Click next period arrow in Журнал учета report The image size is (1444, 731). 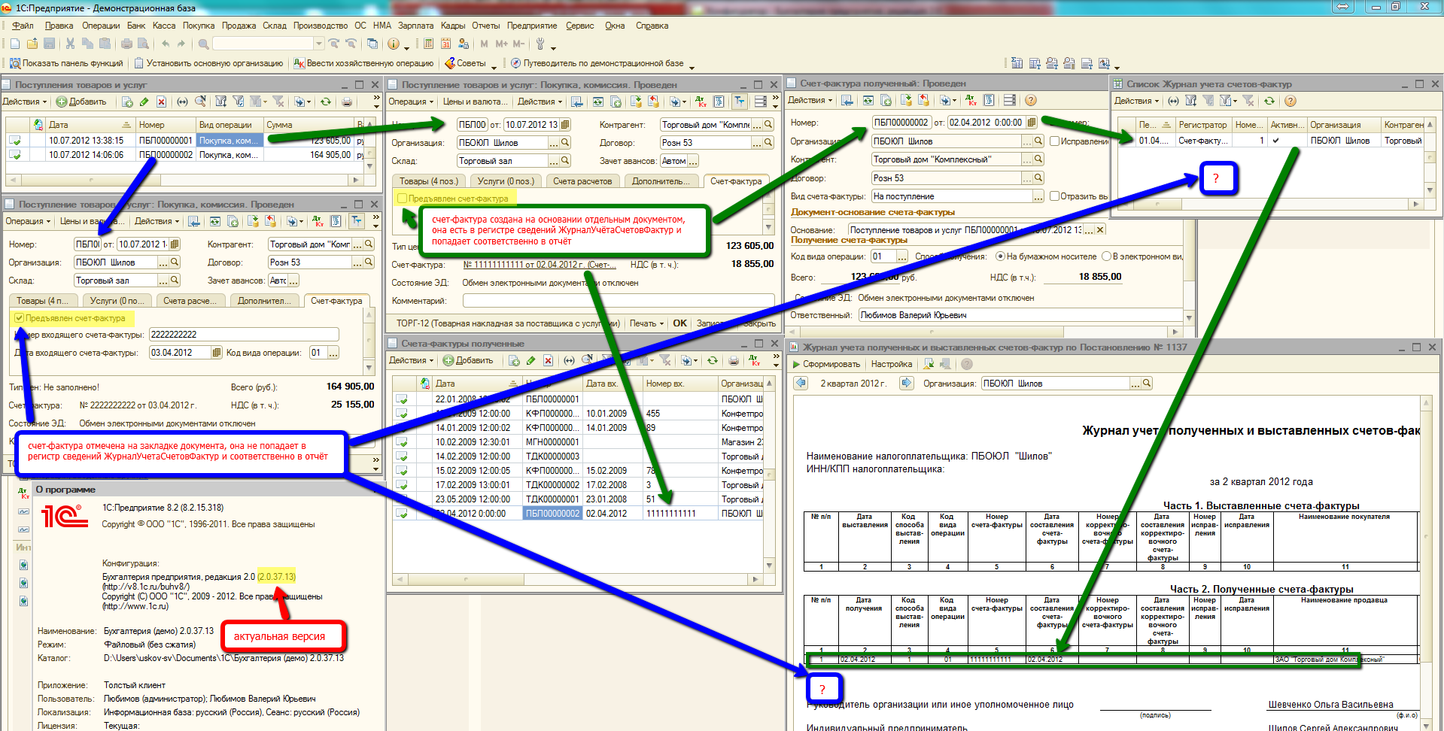[907, 384]
